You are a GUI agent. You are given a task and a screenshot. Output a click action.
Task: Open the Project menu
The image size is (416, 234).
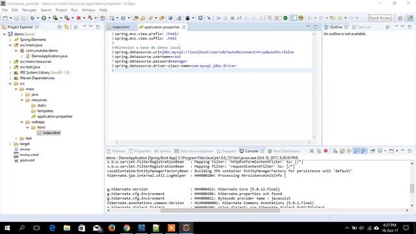click(x=61, y=10)
